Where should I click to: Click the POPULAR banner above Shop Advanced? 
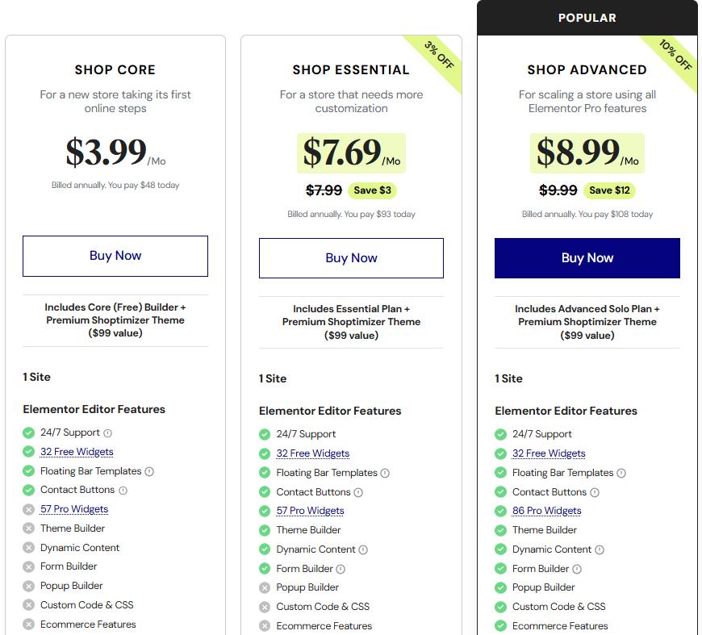pos(587,18)
